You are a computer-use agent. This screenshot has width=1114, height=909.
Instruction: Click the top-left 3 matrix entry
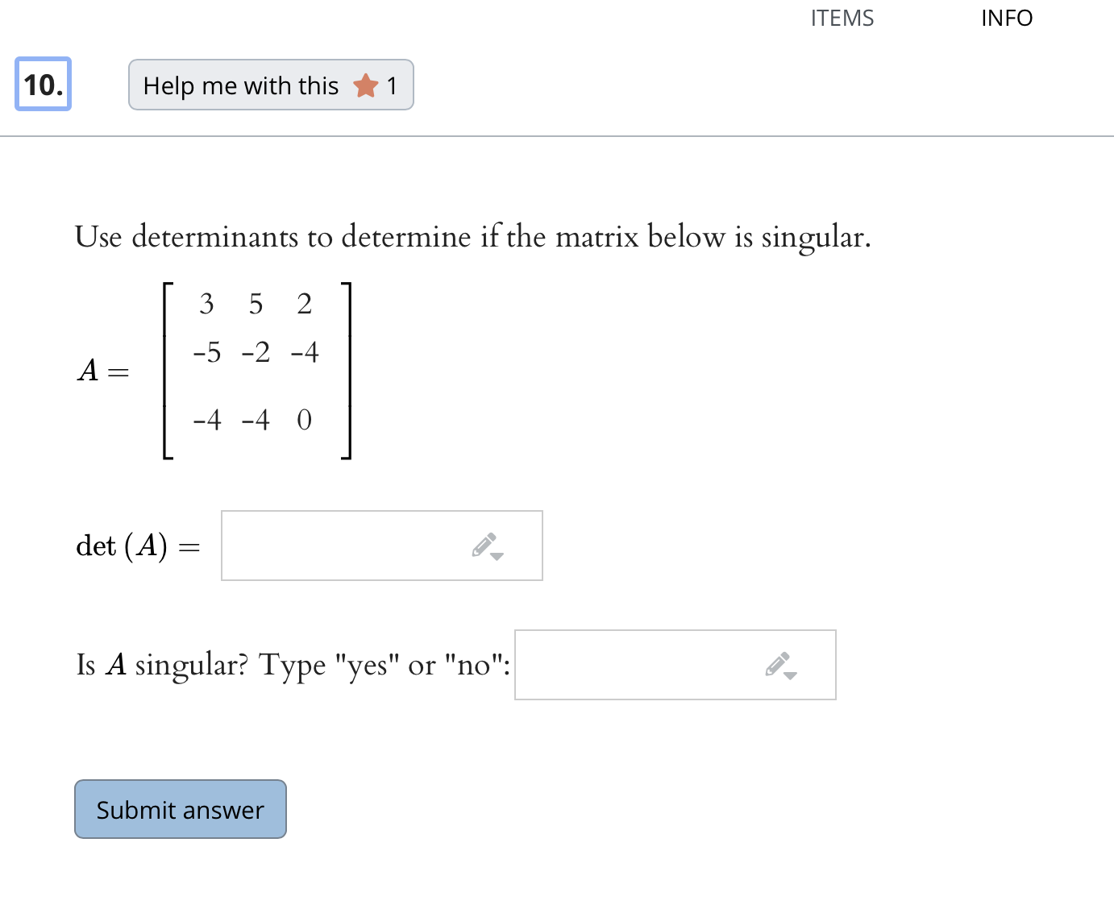[x=206, y=304]
